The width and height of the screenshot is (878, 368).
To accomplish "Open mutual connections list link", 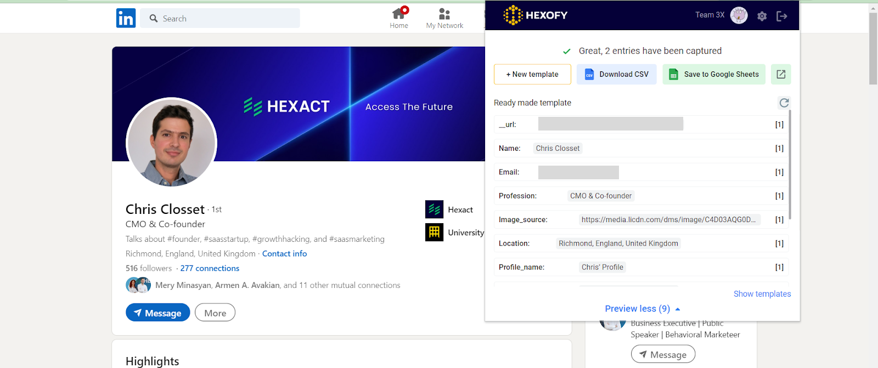I will (278, 285).
